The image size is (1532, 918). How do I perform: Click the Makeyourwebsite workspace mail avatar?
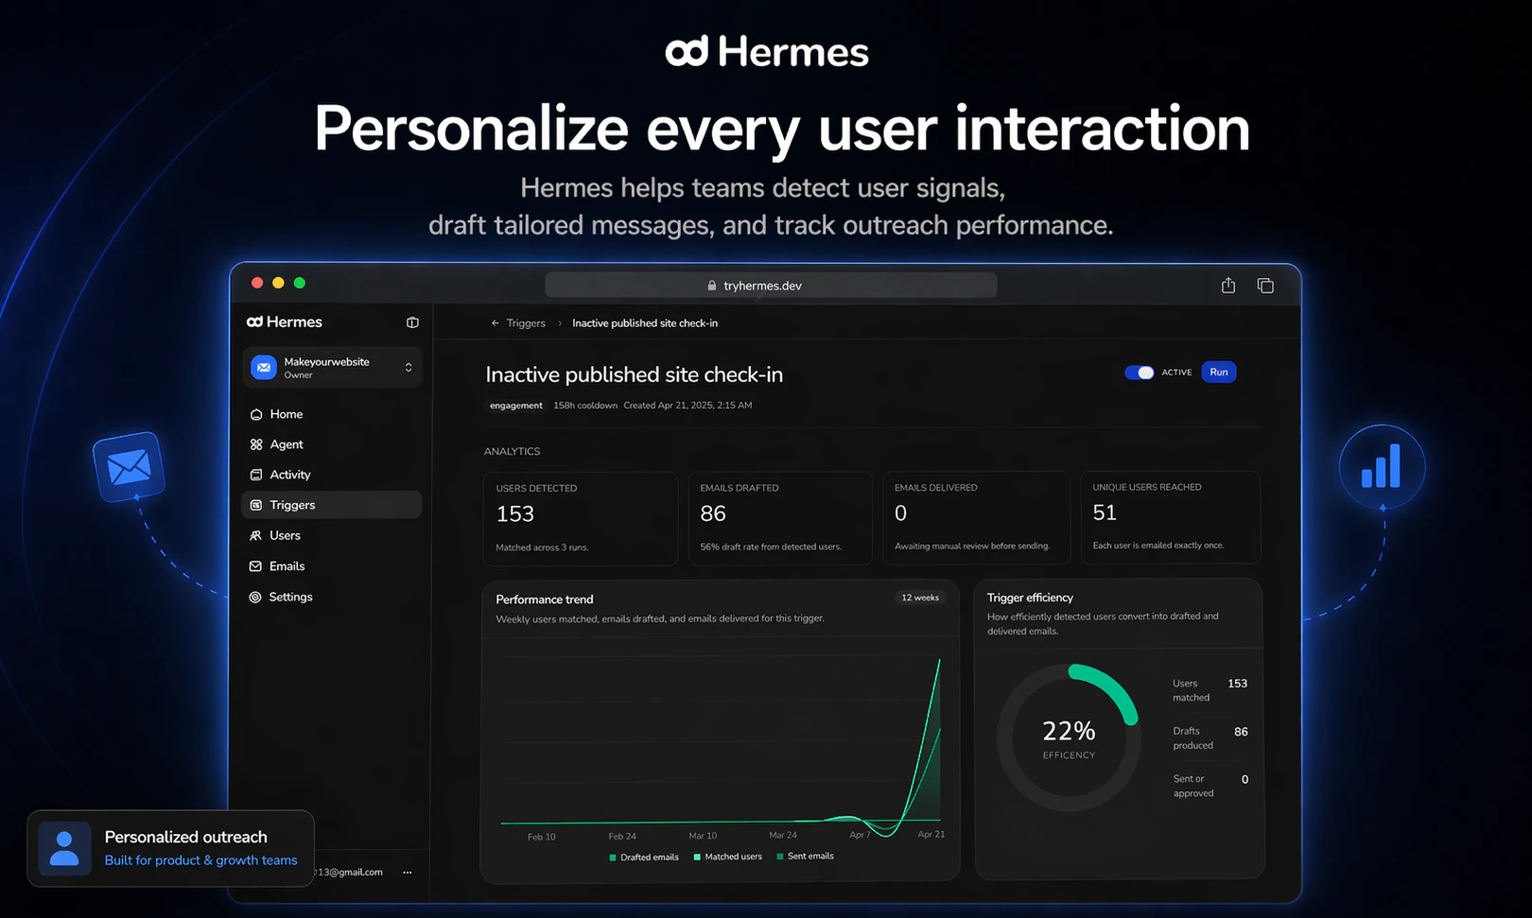(264, 367)
